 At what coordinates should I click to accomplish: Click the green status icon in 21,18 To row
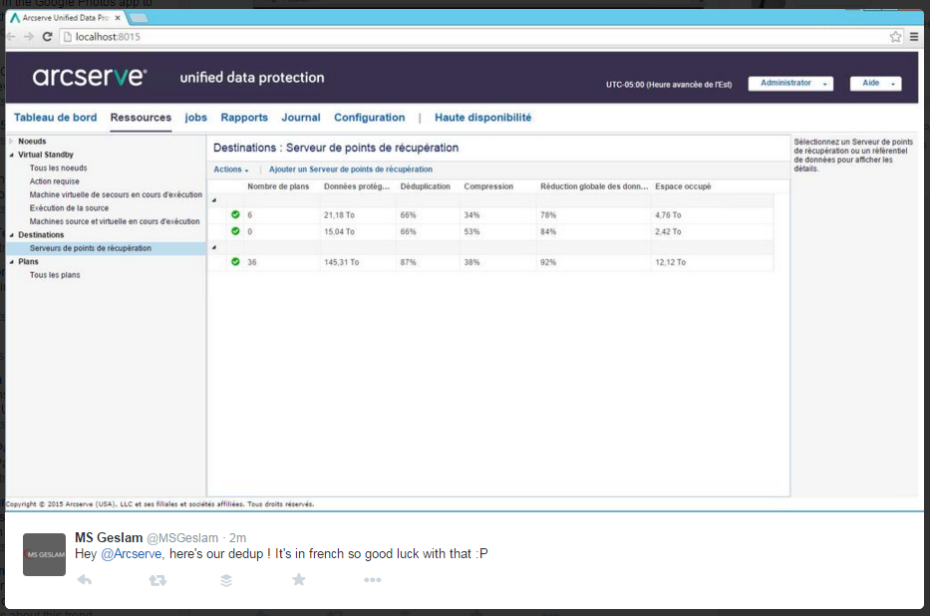(x=235, y=214)
